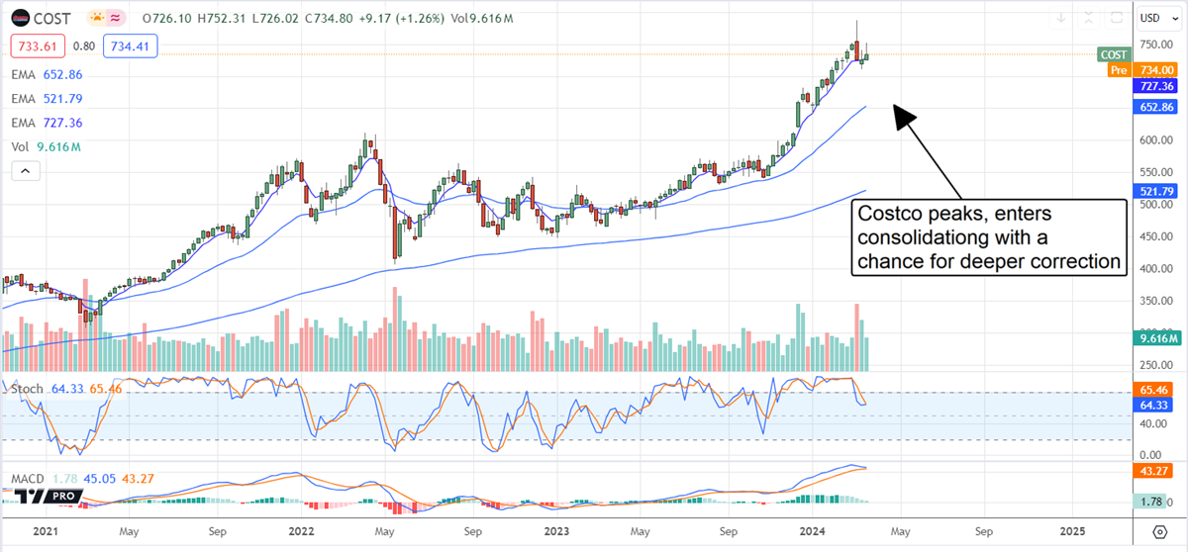Click the 521.79 EMA price-scale label
The image size is (1188, 552).
(x=1156, y=191)
